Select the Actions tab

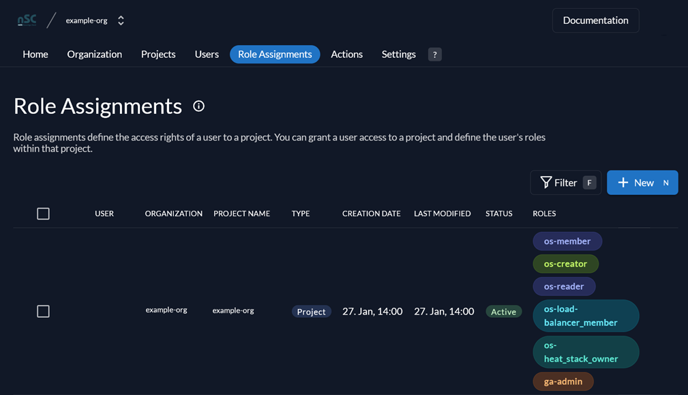pos(346,55)
